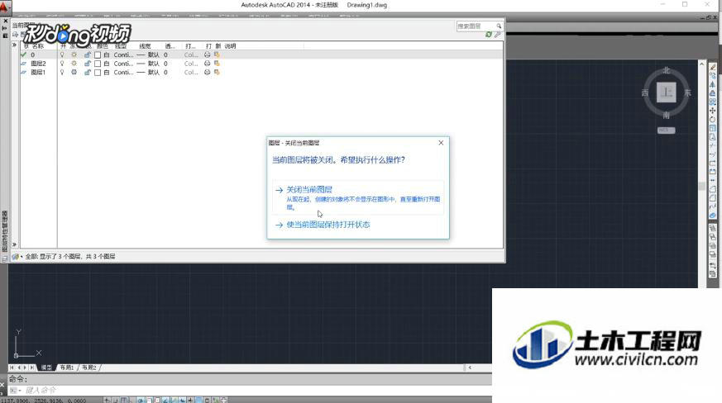This screenshot has height=403, width=722.
Task: Toggle lock icon for 图层2
Action: coord(87,64)
